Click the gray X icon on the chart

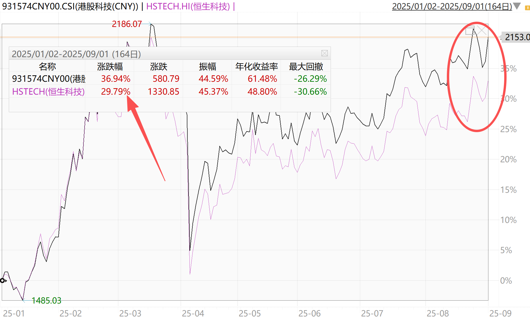click(x=481, y=30)
